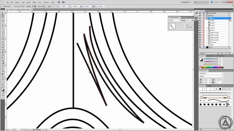Image resolution: width=234 pixels, height=131 pixels.
Task: Open the ESSENTIALS workspace switcher
Action: point(186,2)
